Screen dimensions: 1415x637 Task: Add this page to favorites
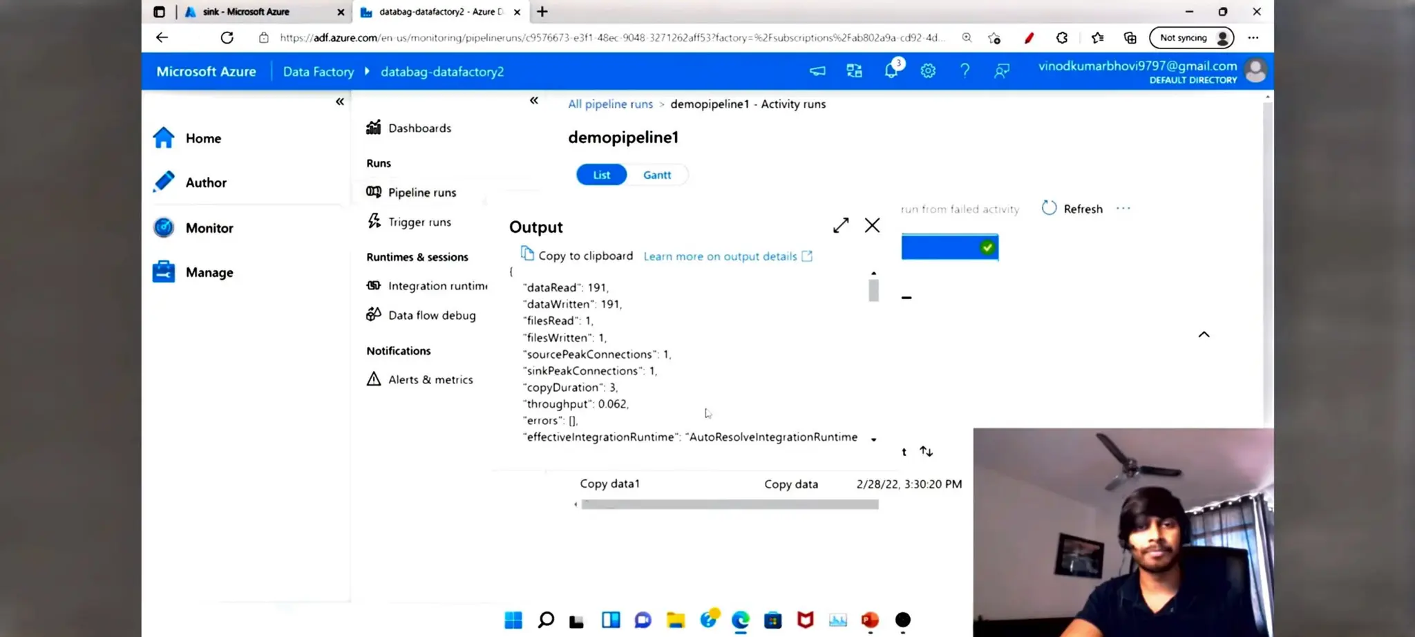point(994,38)
